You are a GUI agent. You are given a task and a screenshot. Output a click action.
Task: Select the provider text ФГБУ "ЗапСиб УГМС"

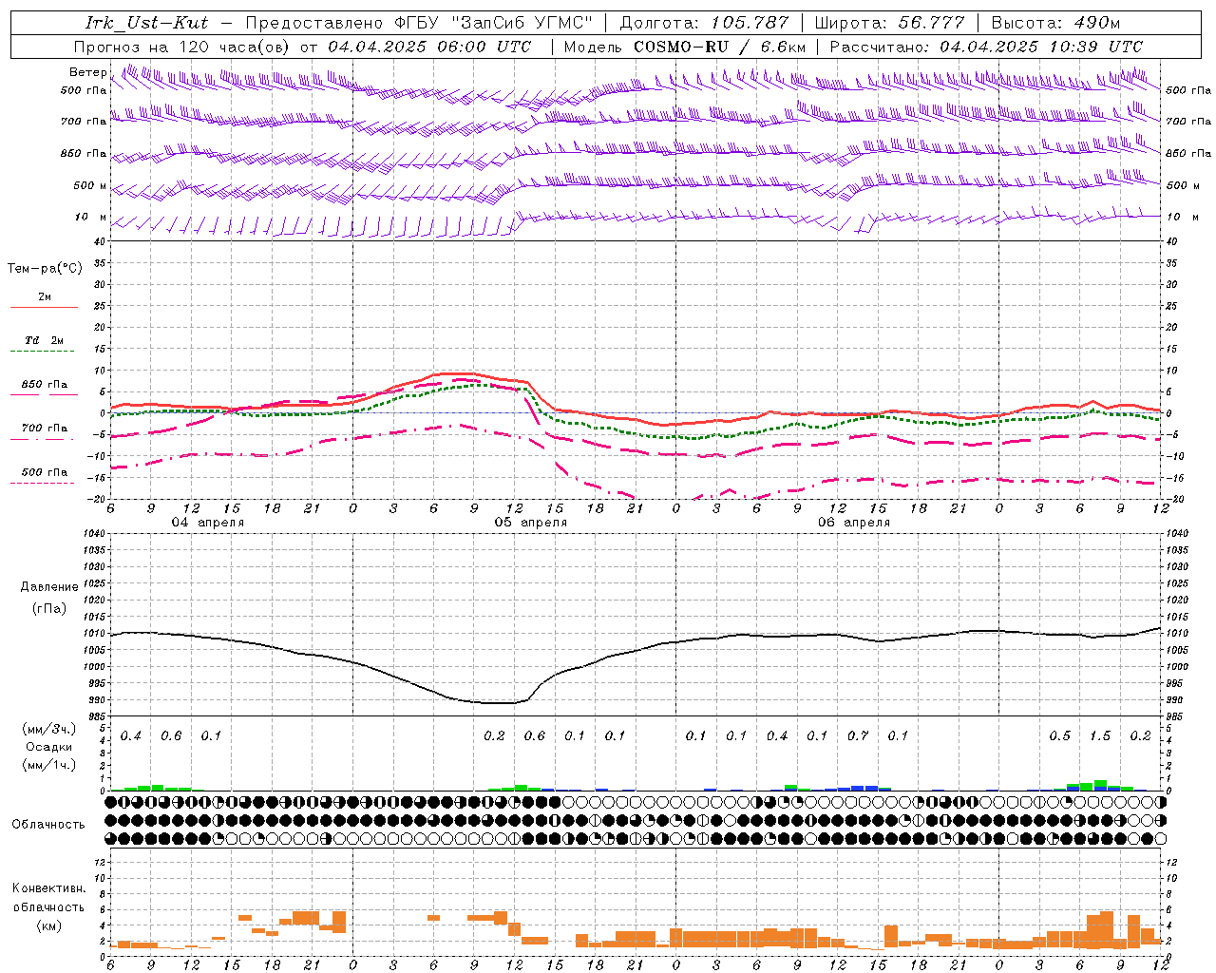(492, 23)
